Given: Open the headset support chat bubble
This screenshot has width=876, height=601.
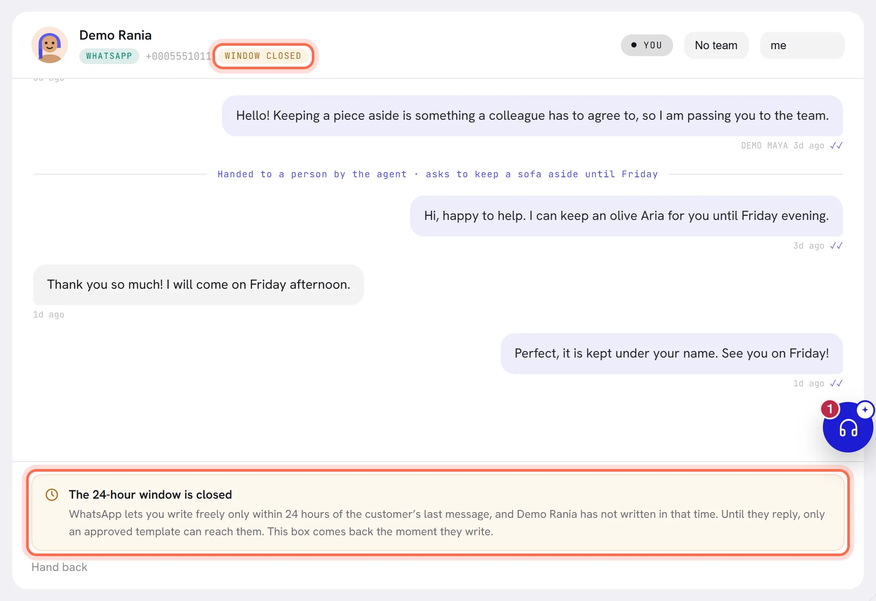Looking at the screenshot, I should pyautogui.click(x=848, y=427).
